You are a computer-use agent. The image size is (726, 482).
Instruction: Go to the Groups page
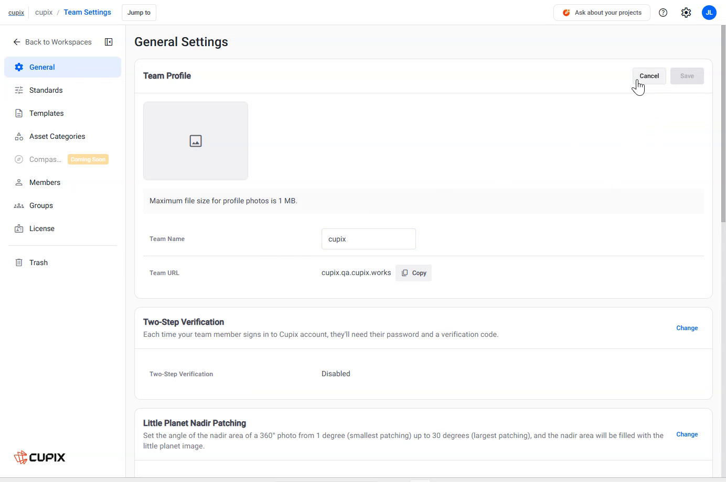tap(62, 205)
